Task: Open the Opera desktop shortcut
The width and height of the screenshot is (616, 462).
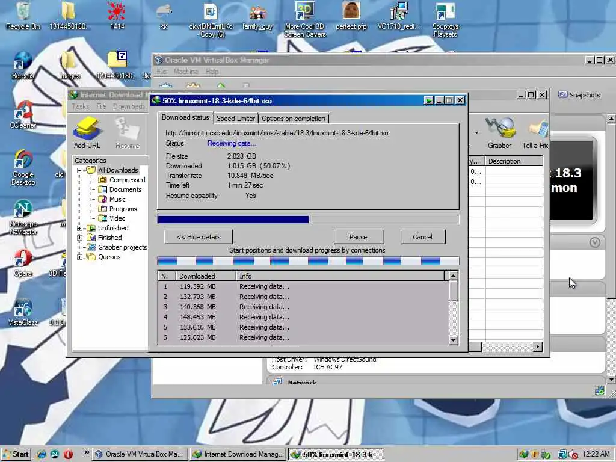Action: click(23, 263)
